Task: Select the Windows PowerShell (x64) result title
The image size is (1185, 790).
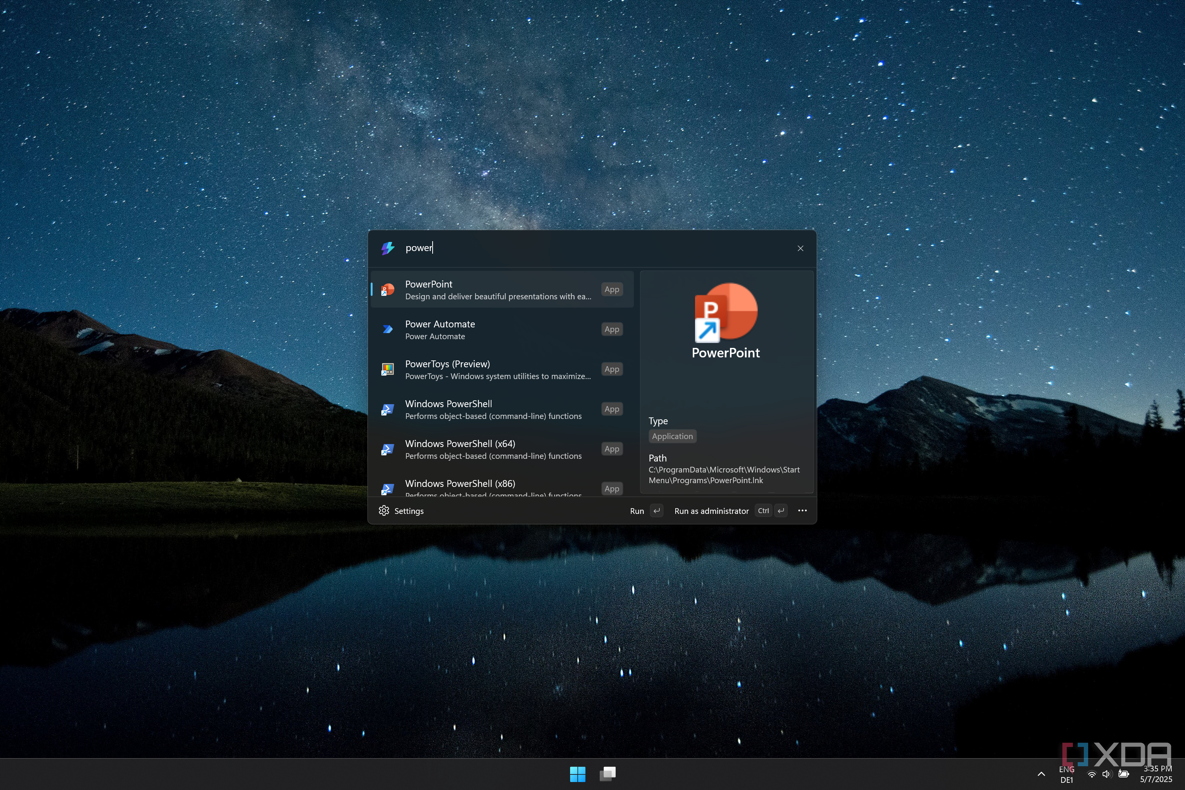Action: pos(460,443)
